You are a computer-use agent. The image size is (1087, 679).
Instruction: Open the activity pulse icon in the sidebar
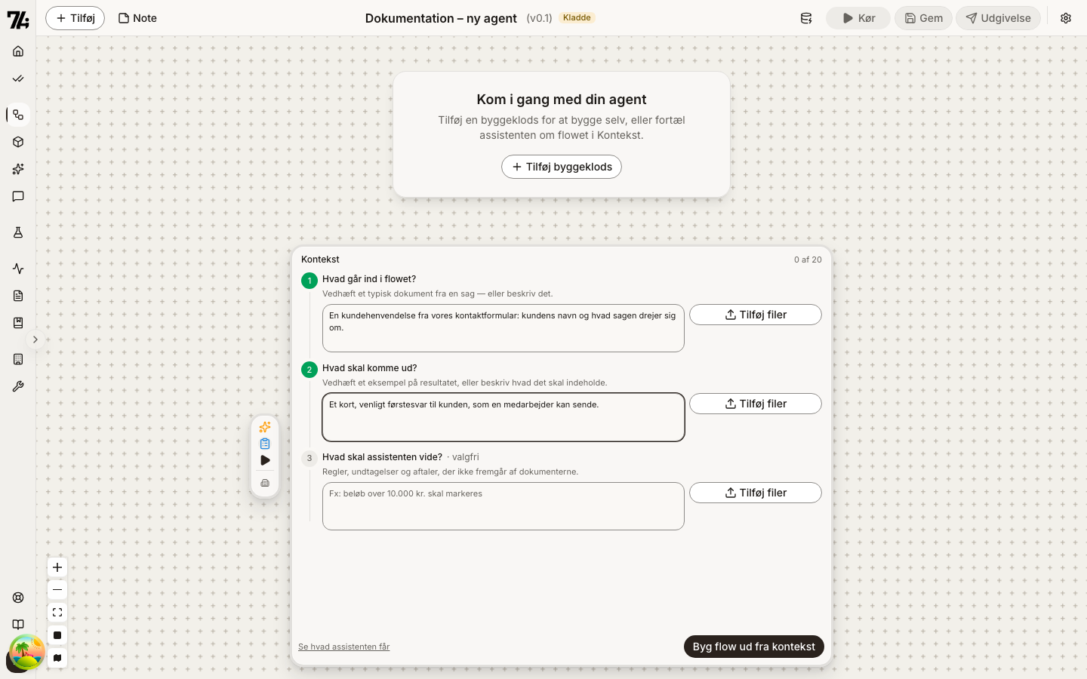click(18, 269)
